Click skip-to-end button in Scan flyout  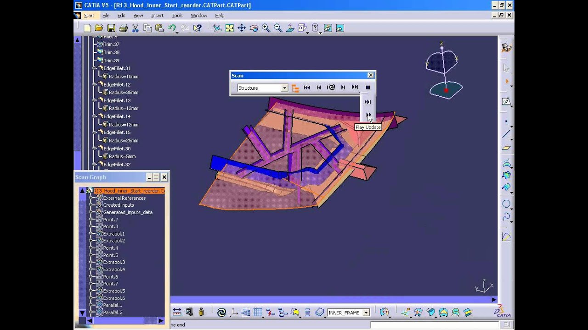point(367,102)
